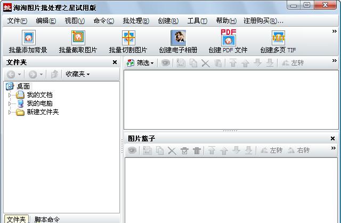The height and width of the screenshot is (223, 341).
Task: Close the 文件夹 panel
Action: (x=115, y=62)
